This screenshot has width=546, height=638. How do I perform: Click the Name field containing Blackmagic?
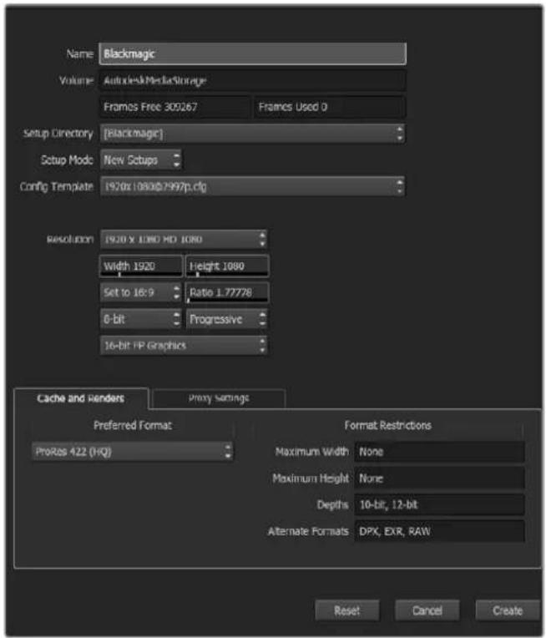[x=252, y=53]
